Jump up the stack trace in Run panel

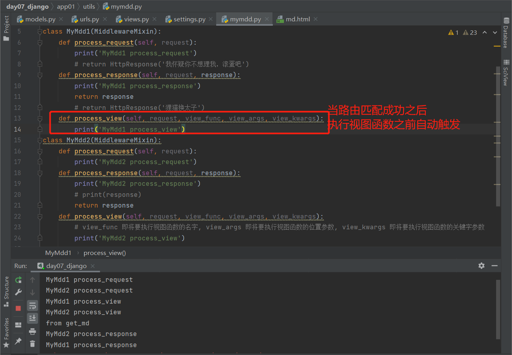click(x=32, y=280)
